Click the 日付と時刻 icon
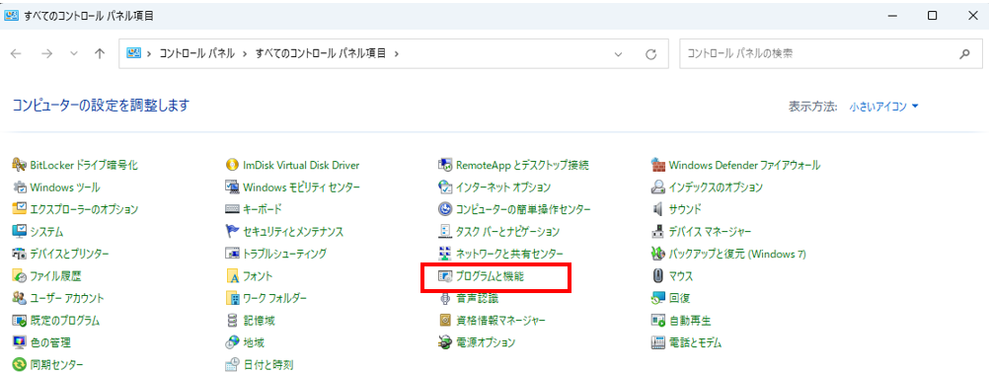The image size is (989, 373). pos(232,364)
